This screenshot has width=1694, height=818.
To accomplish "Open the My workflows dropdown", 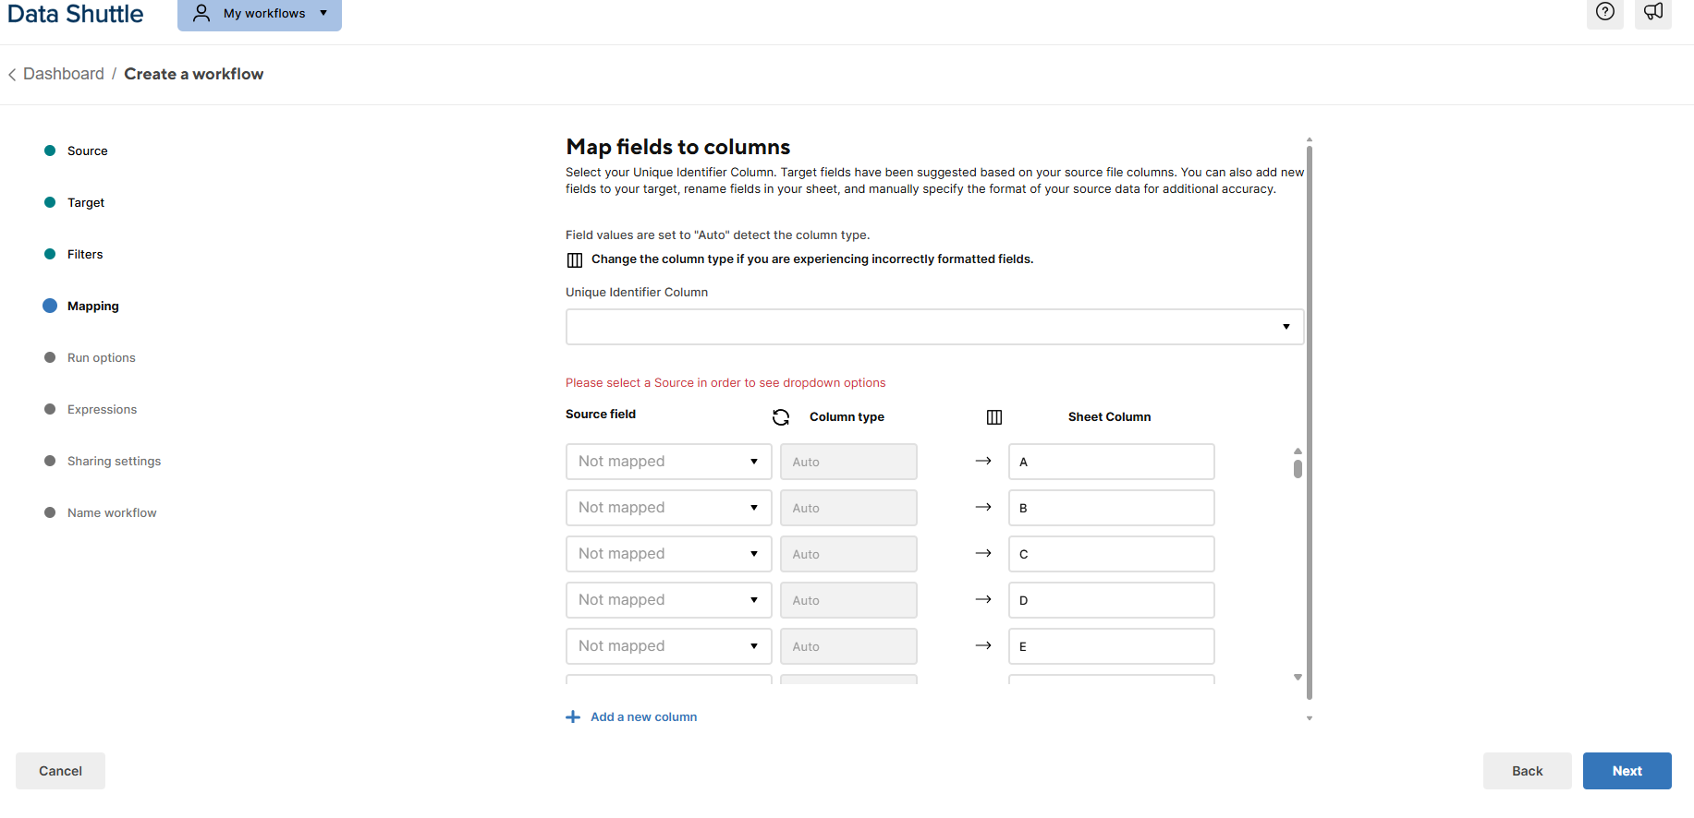I will pyautogui.click(x=260, y=14).
